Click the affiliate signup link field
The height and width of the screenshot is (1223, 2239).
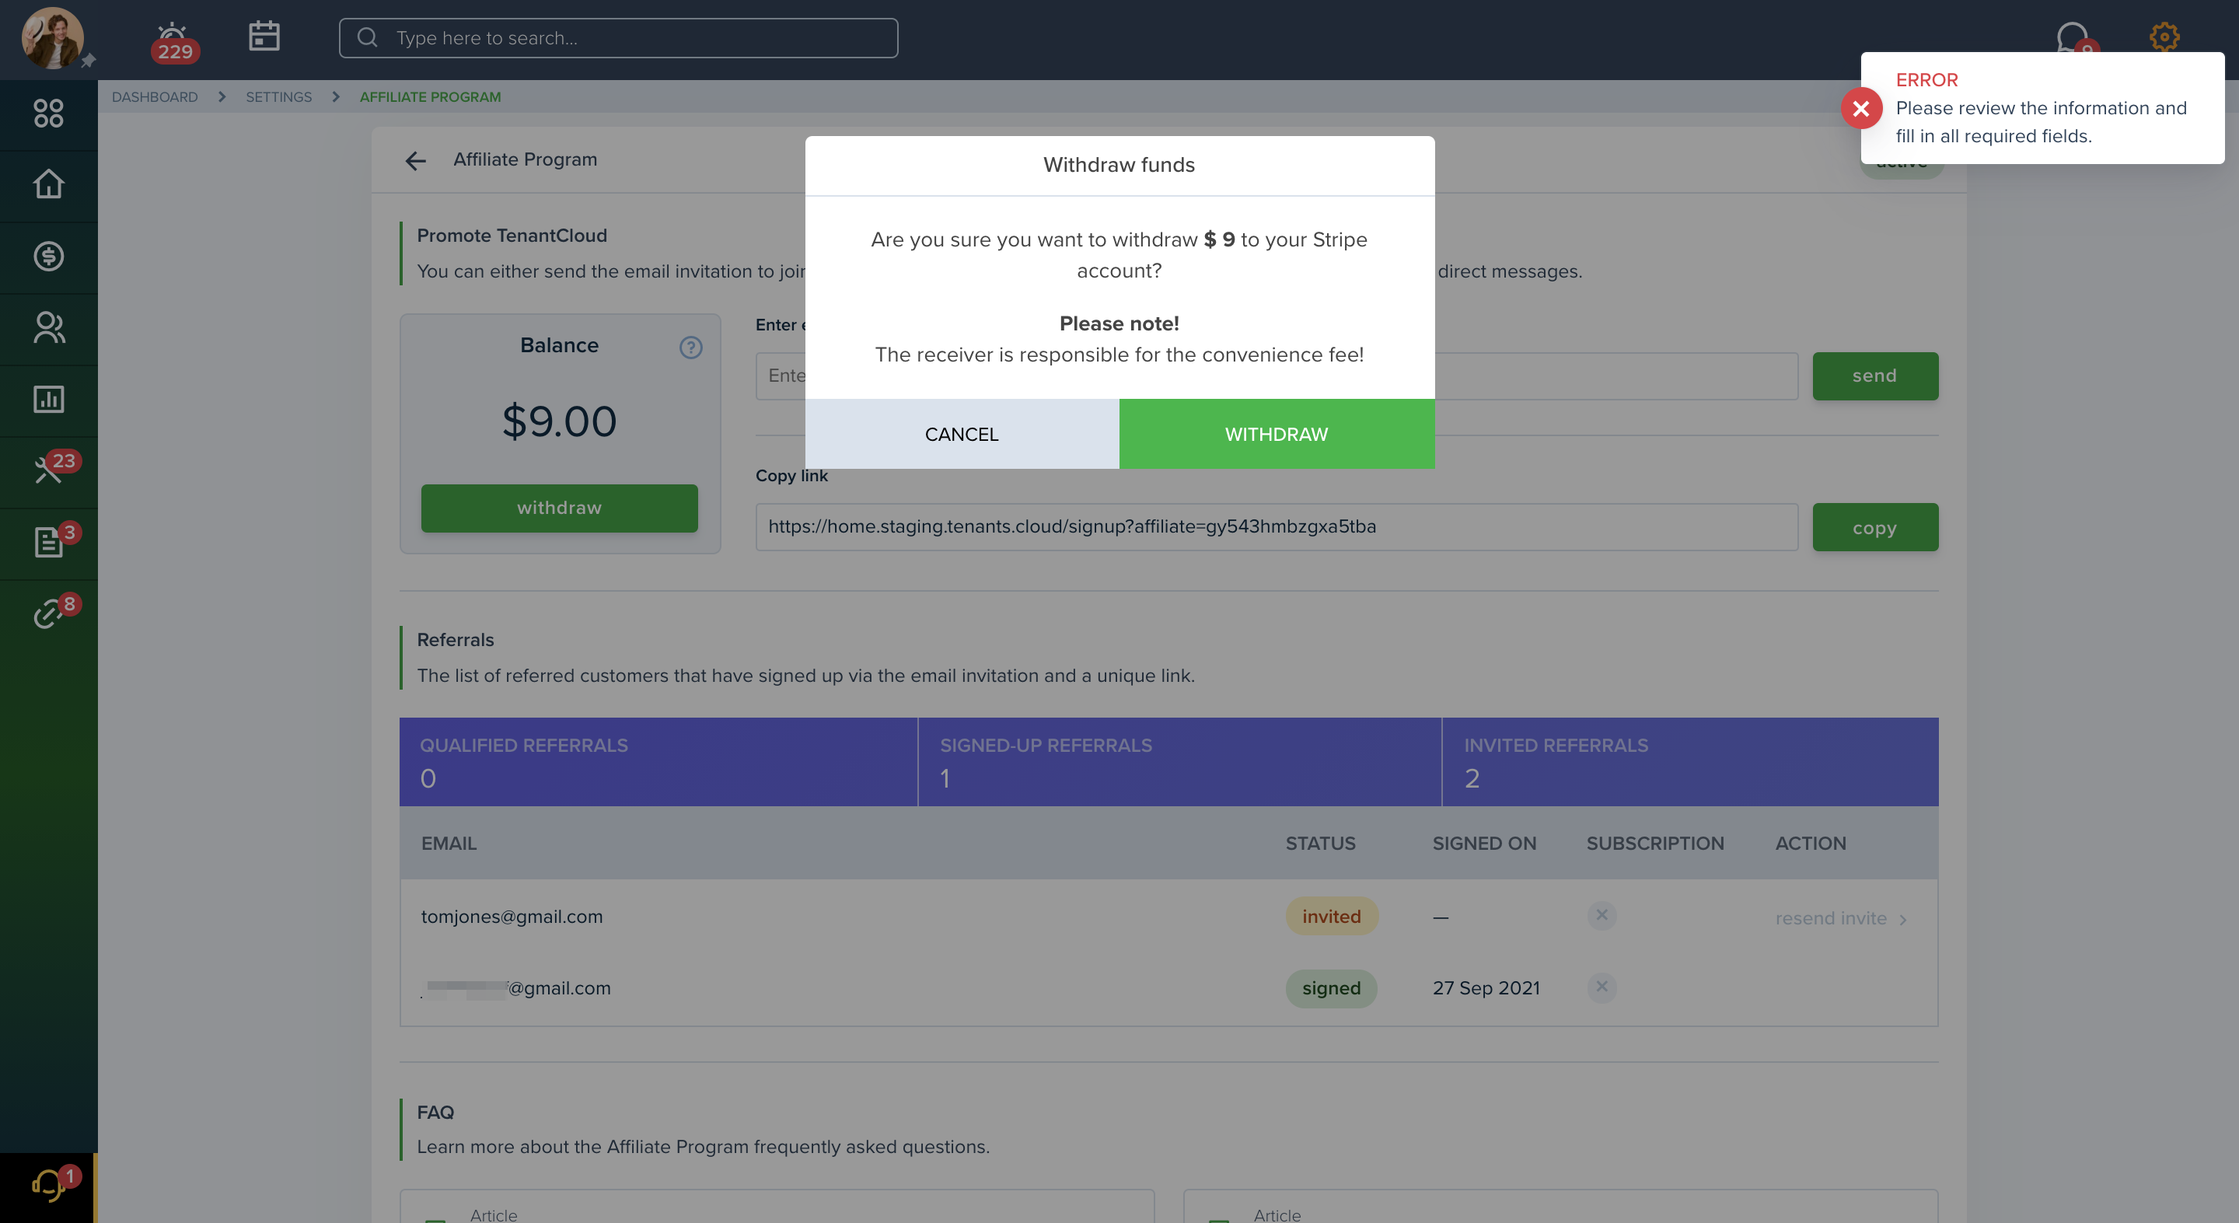pos(1277,526)
